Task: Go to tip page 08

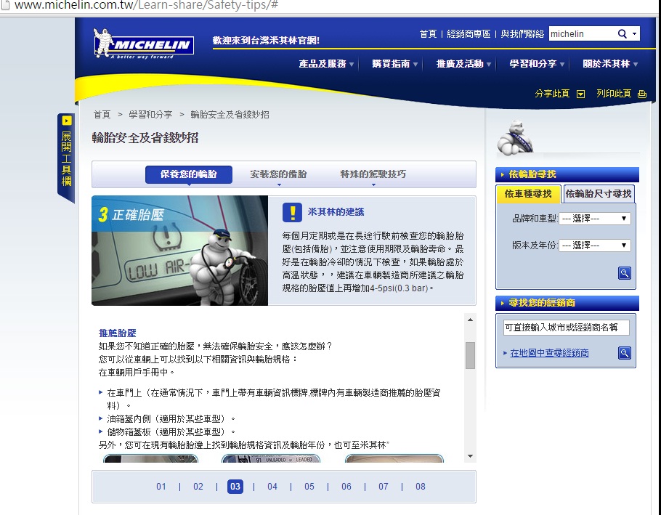Action: tap(421, 487)
